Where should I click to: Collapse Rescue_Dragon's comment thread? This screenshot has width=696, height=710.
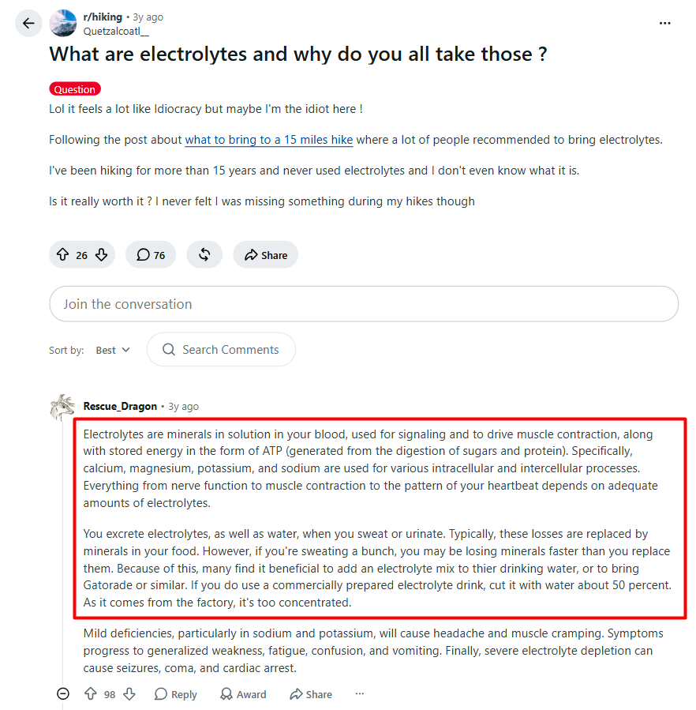click(x=63, y=693)
